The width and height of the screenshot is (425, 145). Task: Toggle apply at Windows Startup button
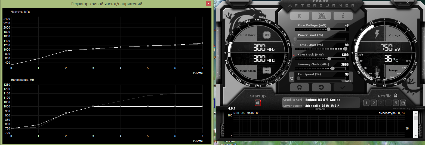click(x=258, y=103)
